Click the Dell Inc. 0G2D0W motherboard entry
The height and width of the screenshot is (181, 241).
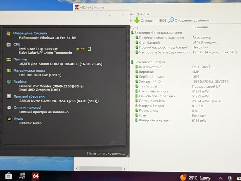click(x=40, y=75)
